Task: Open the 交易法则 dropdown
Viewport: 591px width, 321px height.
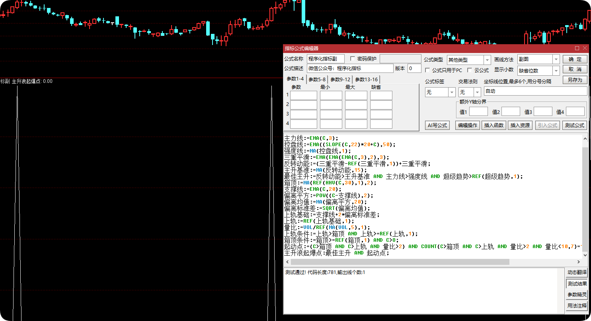Action: tap(470, 92)
